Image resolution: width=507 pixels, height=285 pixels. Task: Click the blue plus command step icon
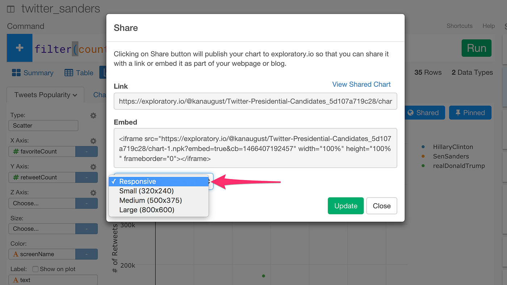coord(19,48)
